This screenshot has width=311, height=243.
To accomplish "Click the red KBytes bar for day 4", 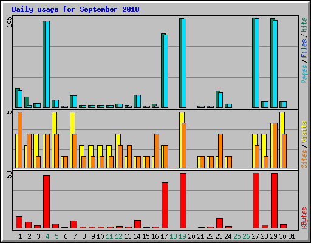I will coord(46,202).
